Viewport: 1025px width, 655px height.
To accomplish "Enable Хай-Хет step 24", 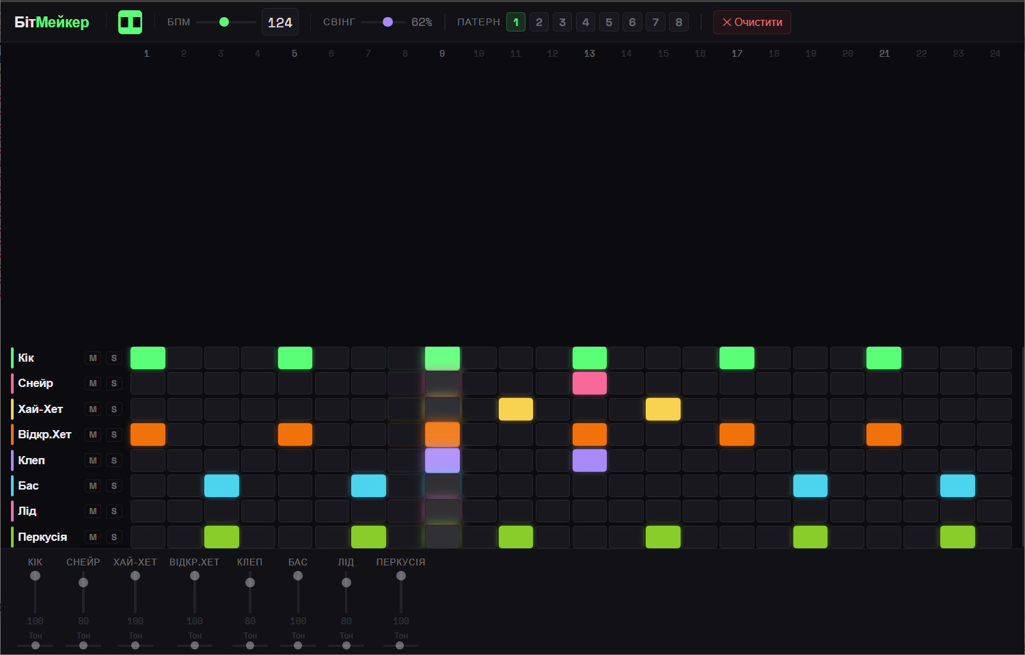I will point(994,409).
